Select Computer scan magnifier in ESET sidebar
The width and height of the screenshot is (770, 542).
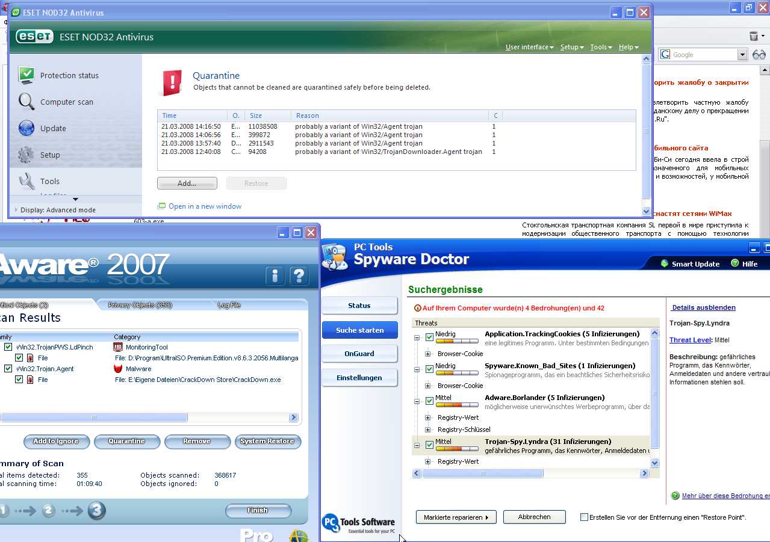[26, 102]
